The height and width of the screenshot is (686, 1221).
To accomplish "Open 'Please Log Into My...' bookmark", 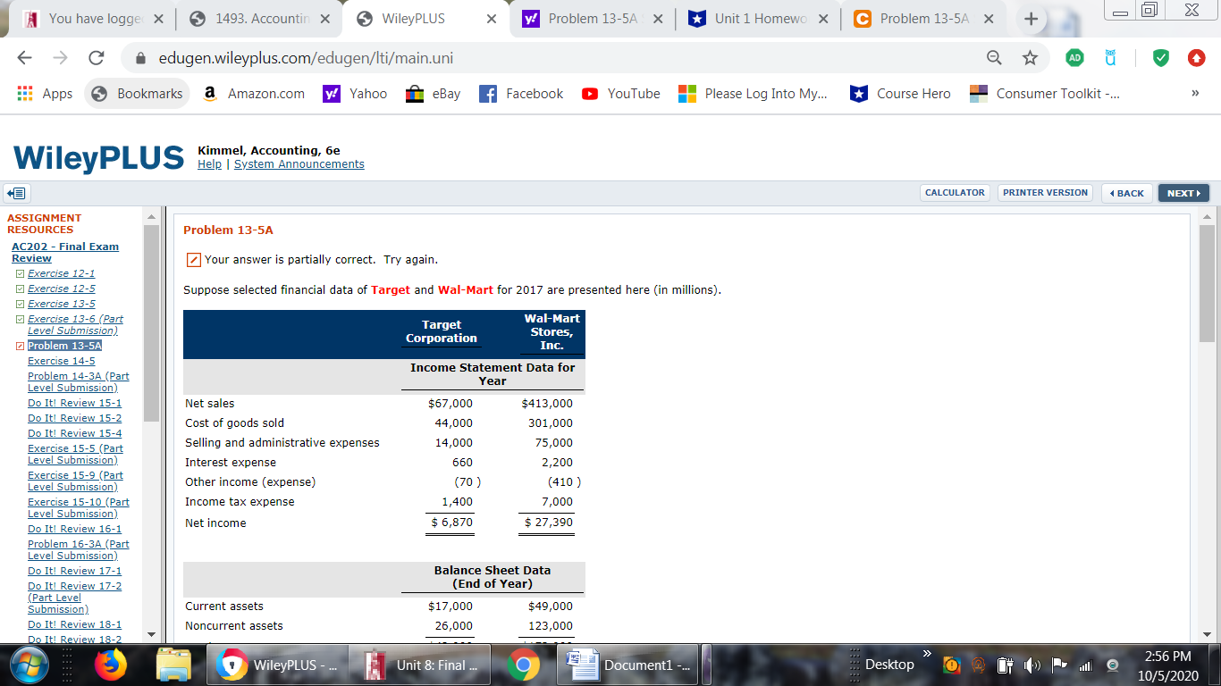I will point(753,94).
